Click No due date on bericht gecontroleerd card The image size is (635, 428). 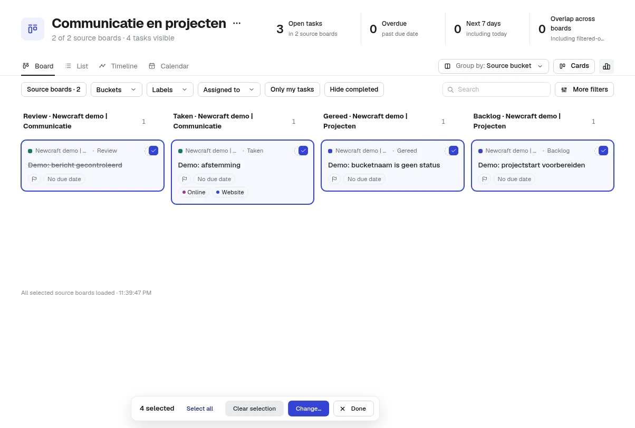click(64, 179)
